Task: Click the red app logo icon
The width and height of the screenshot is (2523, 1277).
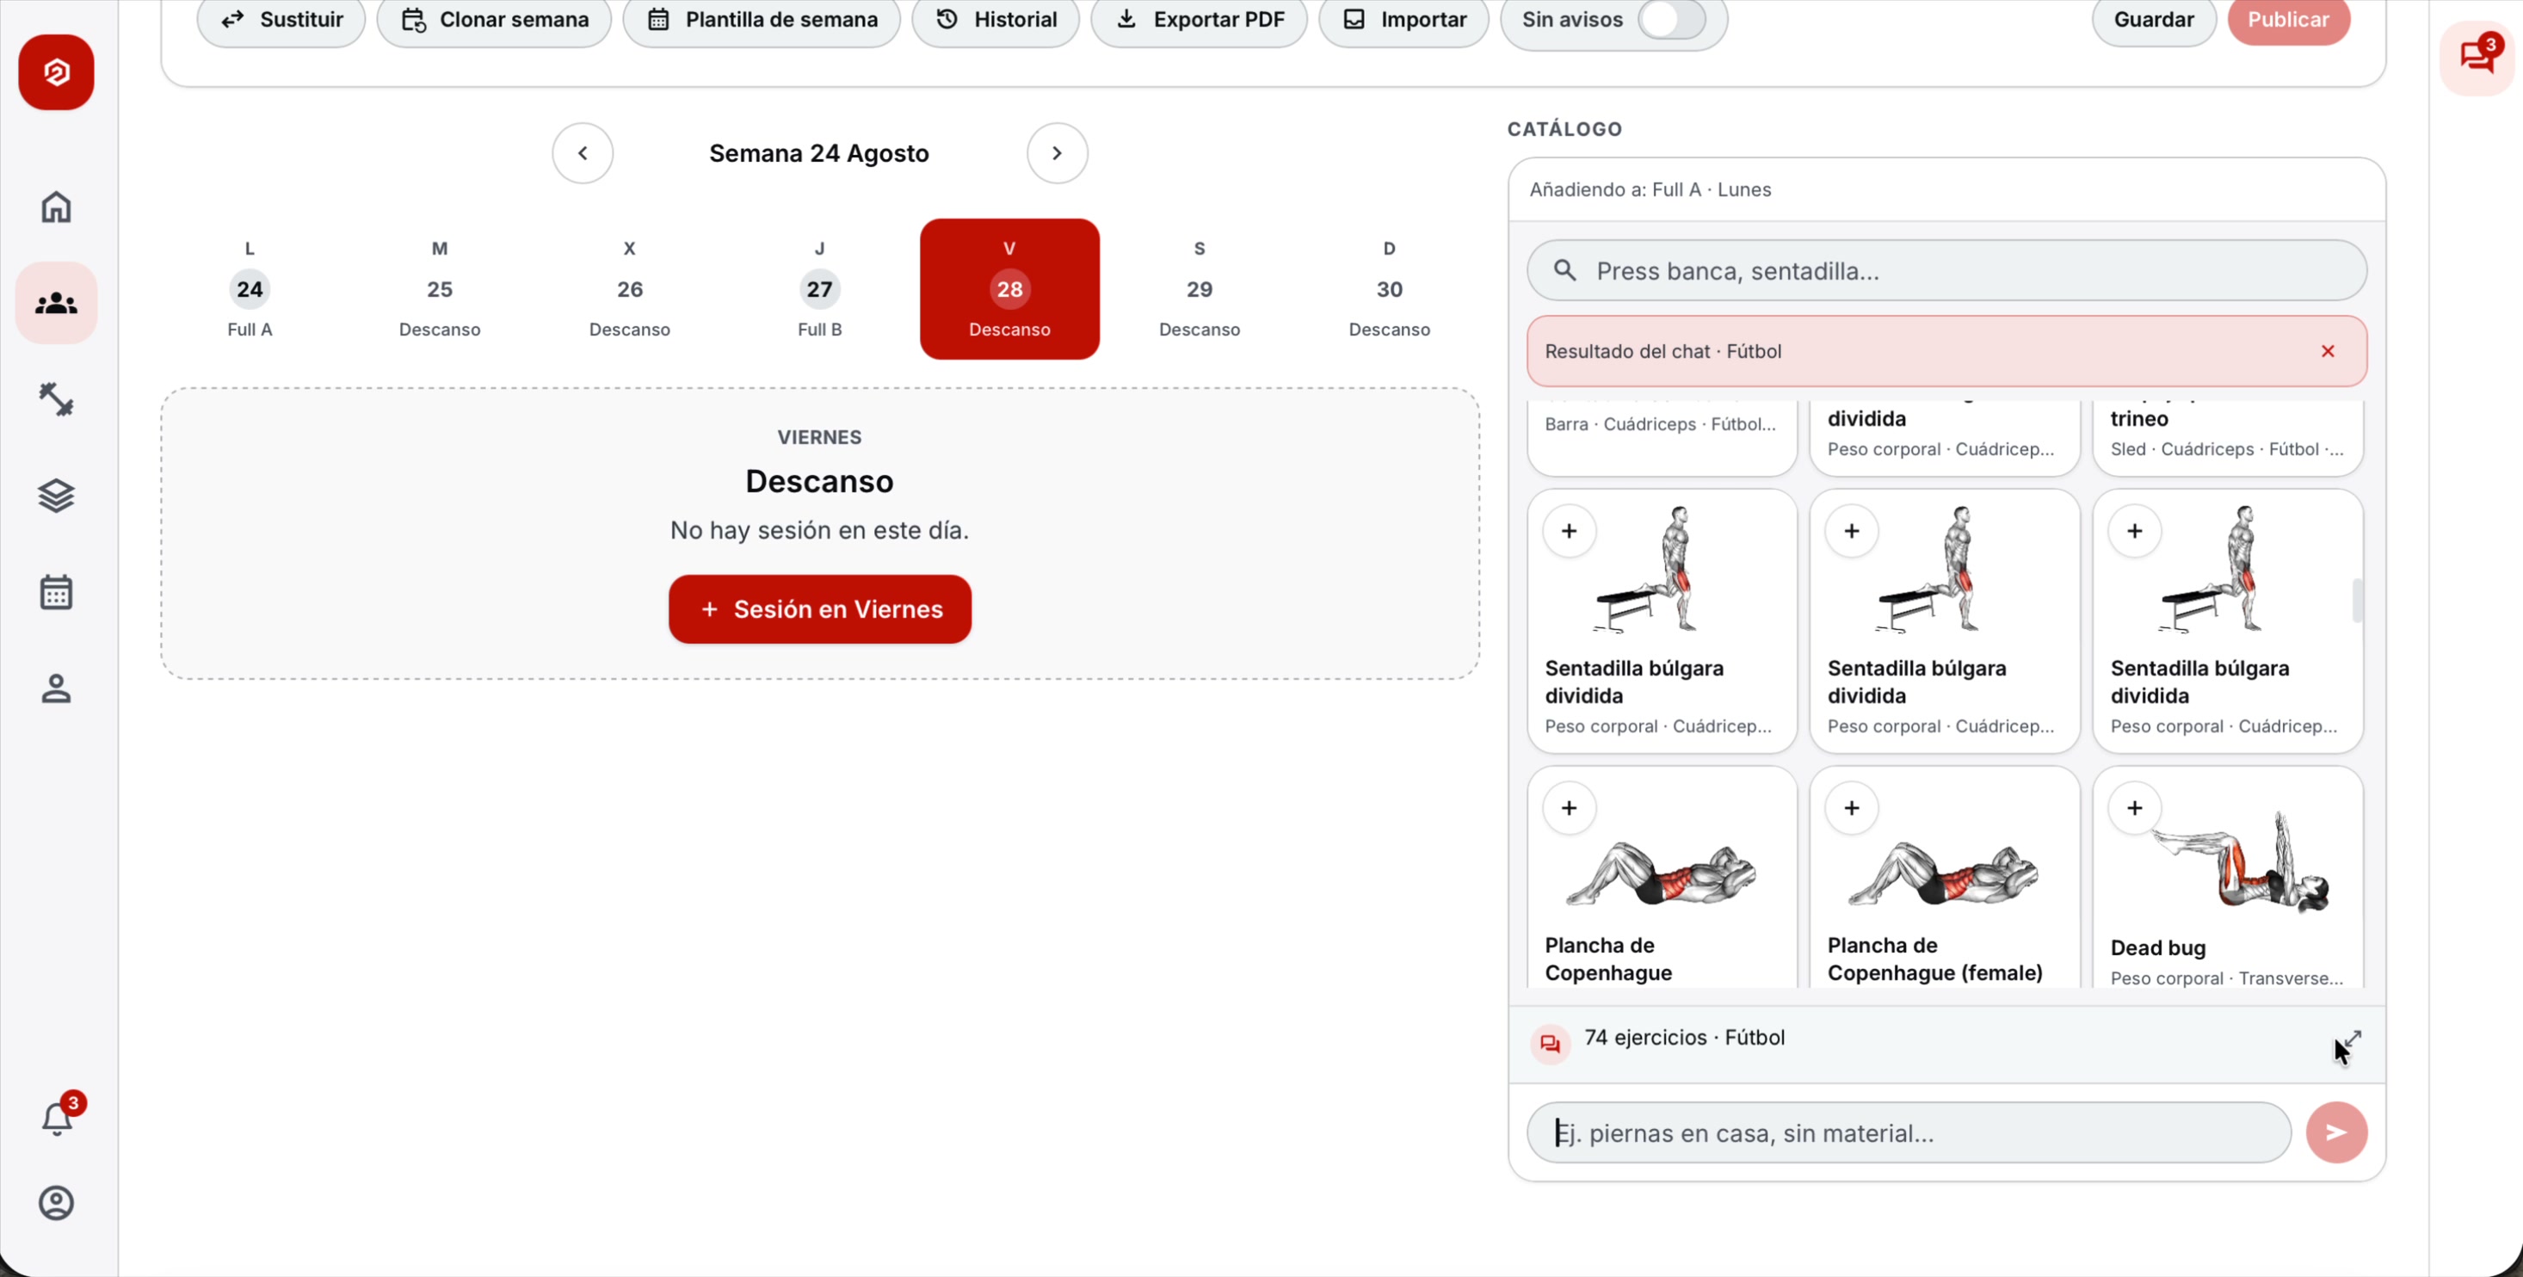Action: point(56,72)
